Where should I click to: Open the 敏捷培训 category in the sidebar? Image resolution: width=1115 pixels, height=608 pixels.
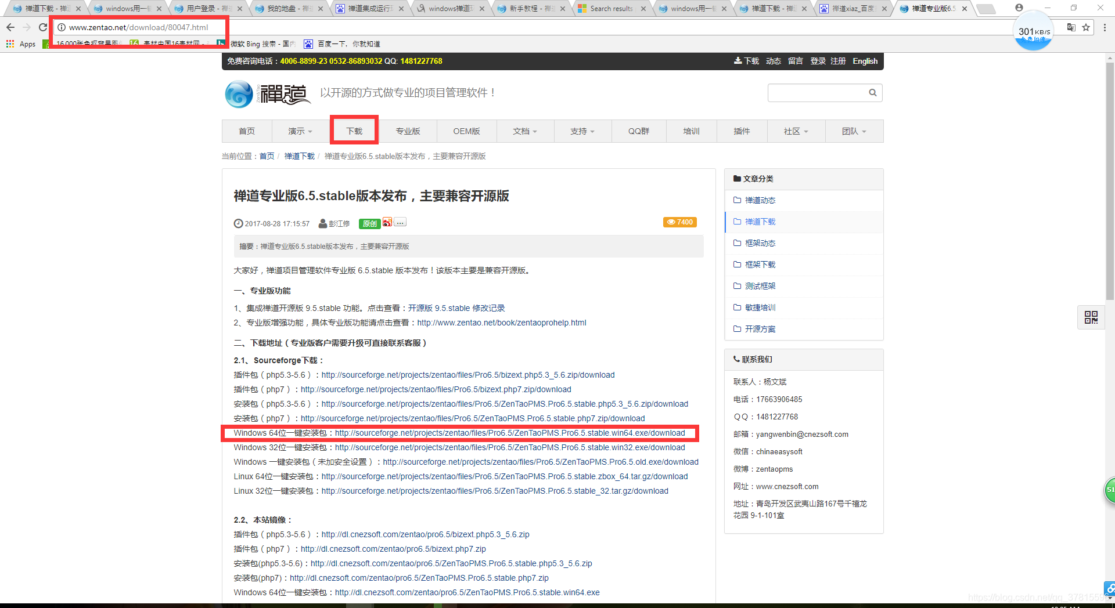[804, 307]
